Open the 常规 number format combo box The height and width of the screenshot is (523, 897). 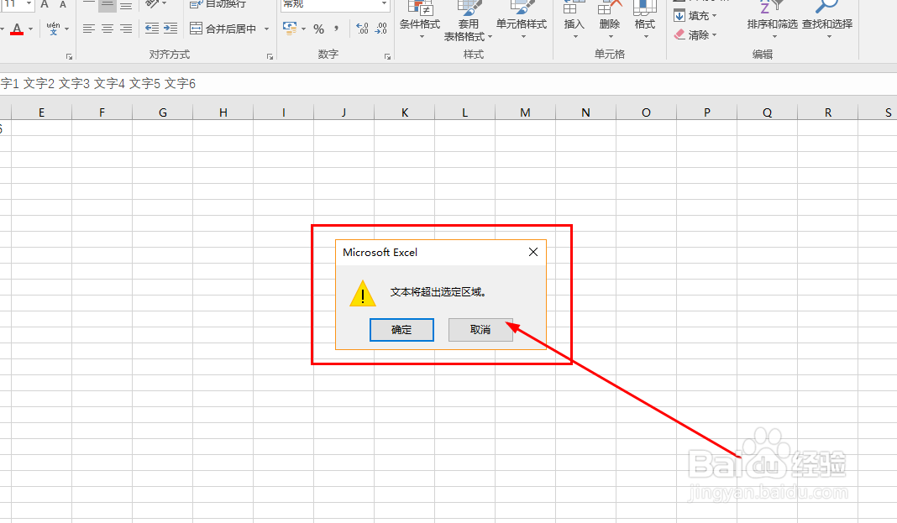point(335,4)
